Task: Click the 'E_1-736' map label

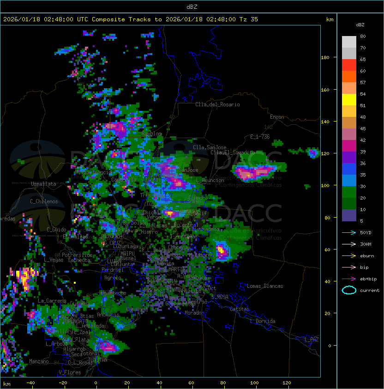Action: 260,137
